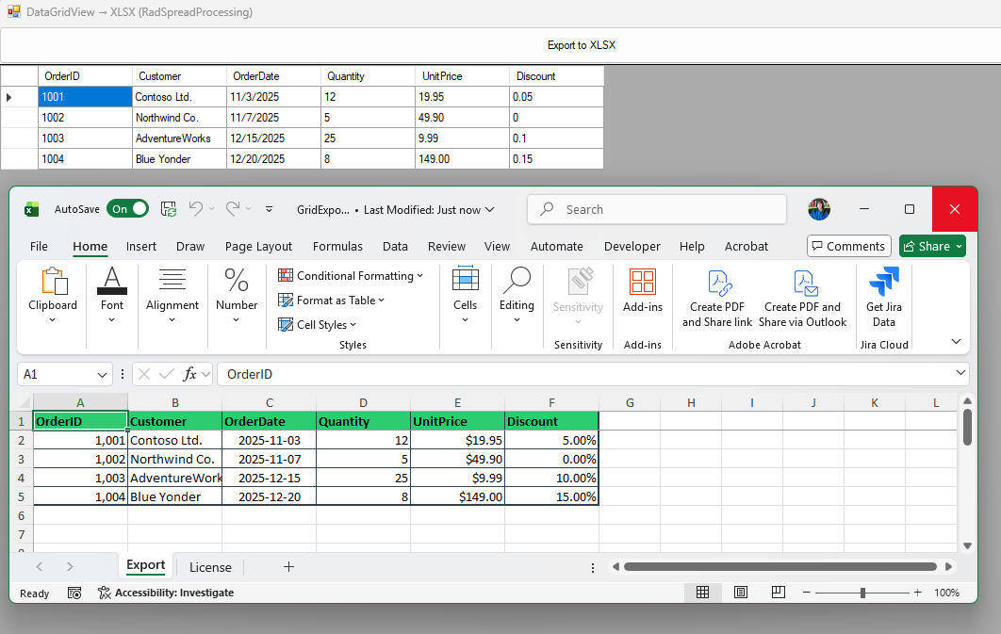Click the previous sheet navigation arrow
Screen dimensions: 1001x634
coord(40,566)
